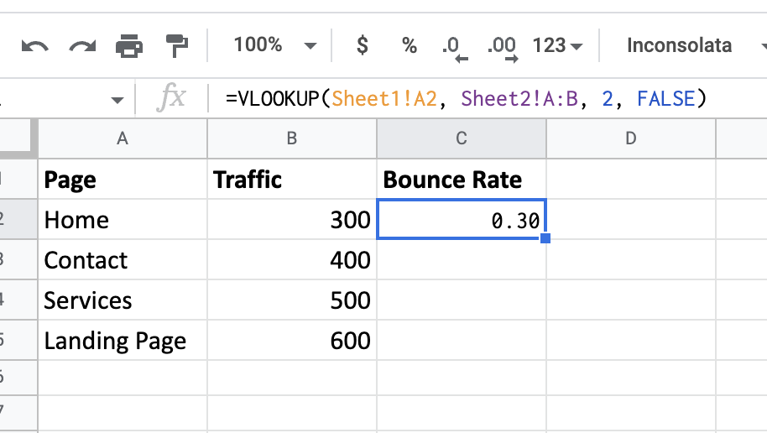Viewport: 767px width, 433px height.
Task: Increase decimal places icon
Action: click(x=501, y=47)
